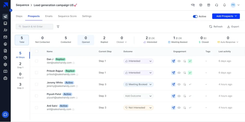Open notifications bell icon
This screenshot has height=122, width=245.
pos(225,5)
